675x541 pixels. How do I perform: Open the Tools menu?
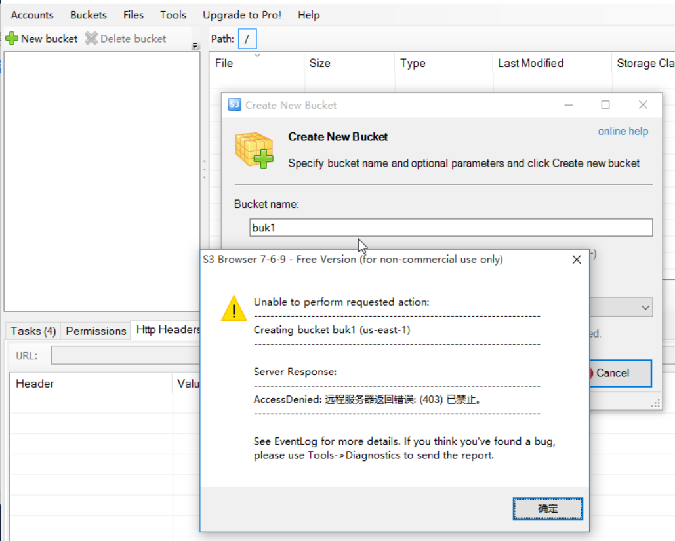[x=173, y=15]
